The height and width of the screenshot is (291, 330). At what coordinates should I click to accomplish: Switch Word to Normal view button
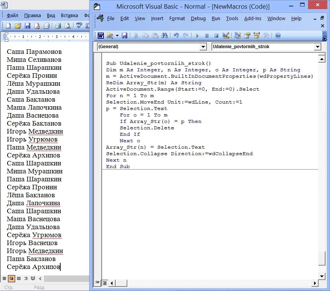4,278
